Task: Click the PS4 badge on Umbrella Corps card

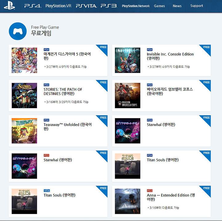Action: (x=150, y=85)
